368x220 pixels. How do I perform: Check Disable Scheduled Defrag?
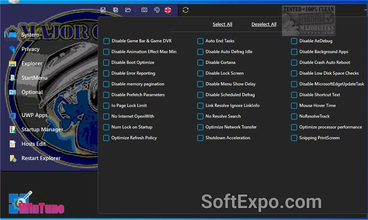coord(200,95)
